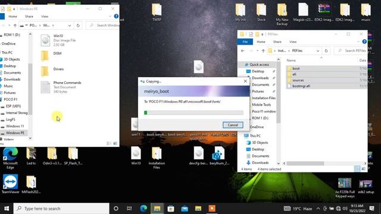The height and width of the screenshot is (214, 381).
Task: Select This PC in PEFiles sidebar
Action: (x=255, y=136)
